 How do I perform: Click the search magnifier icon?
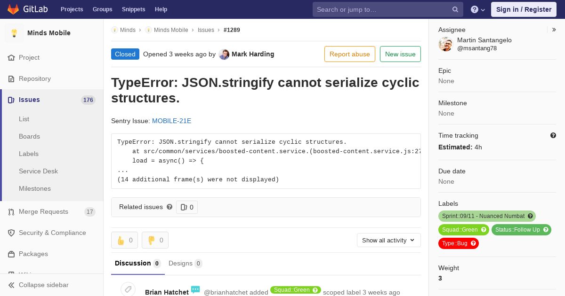click(x=455, y=9)
